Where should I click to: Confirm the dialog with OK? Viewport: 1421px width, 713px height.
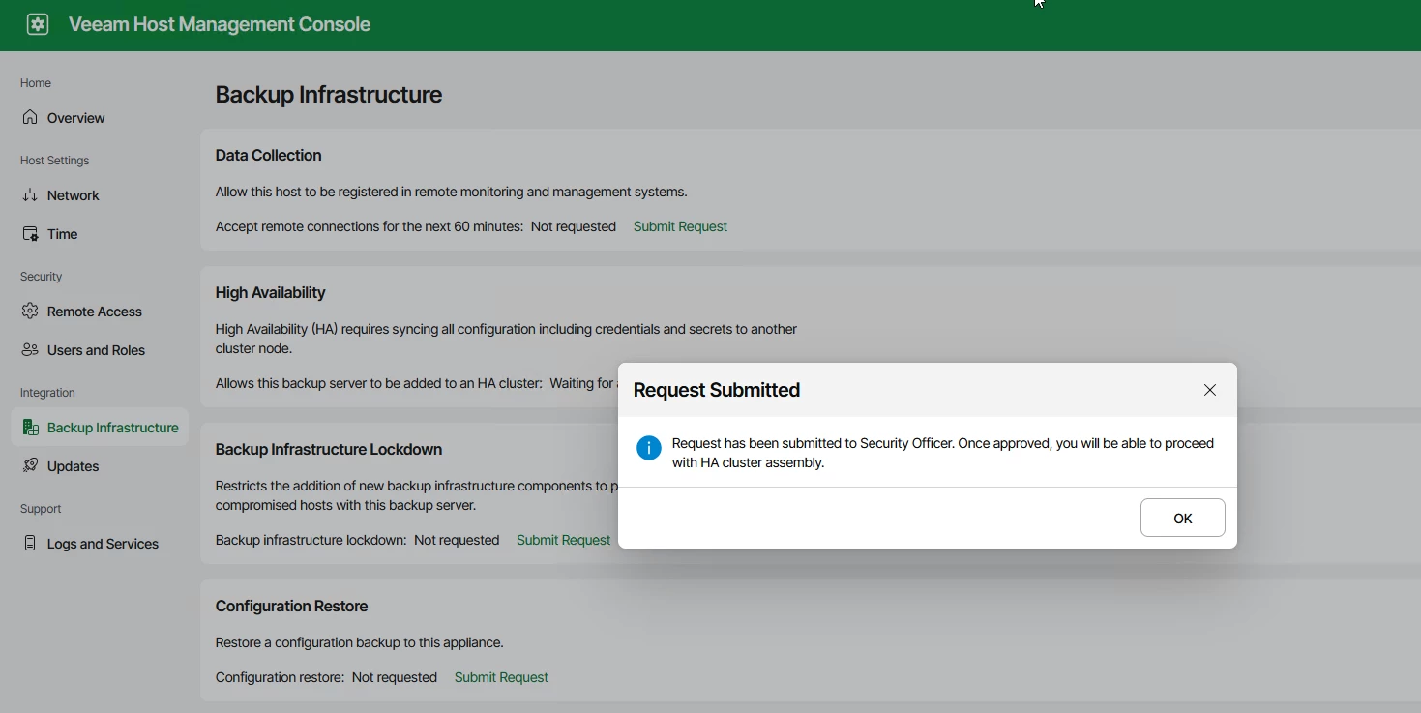tap(1183, 519)
